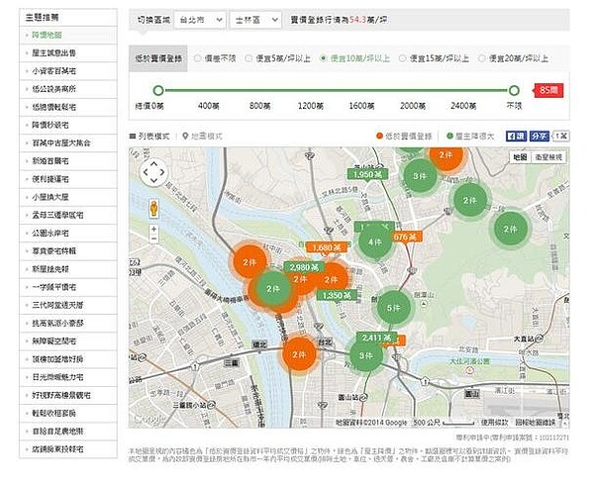Zoom out the map with minus button
Screen dimensions: 594x481
[153, 239]
